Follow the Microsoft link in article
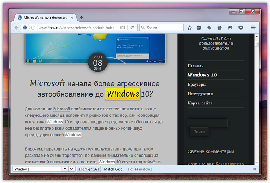 pyautogui.click(x=62, y=109)
